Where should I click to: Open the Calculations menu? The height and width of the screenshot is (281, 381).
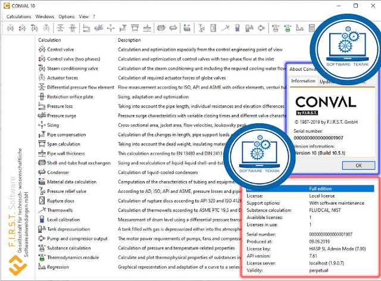pos(18,17)
